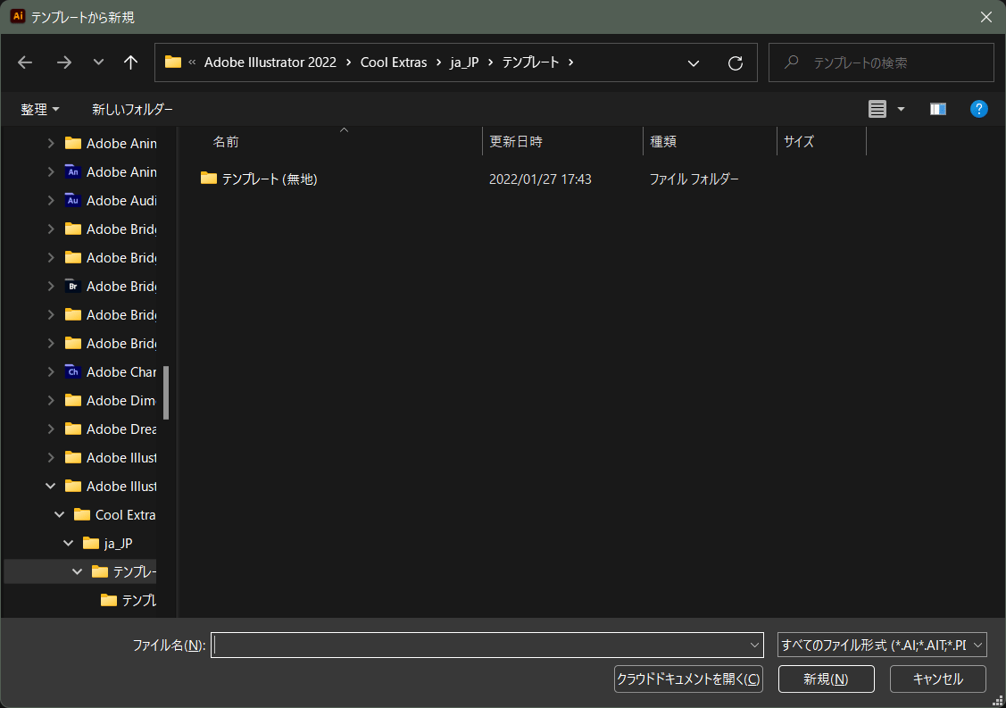The image size is (1006, 708).
Task: Click クラウドドキュメントを開く button
Action: click(688, 679)
